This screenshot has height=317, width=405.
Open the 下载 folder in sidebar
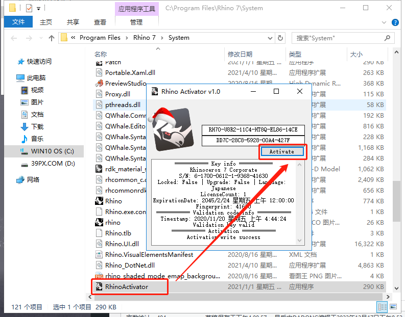[37, 126]
